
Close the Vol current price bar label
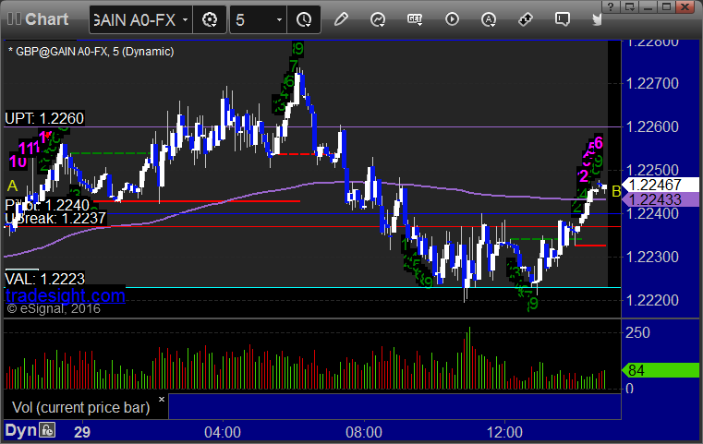162,399
